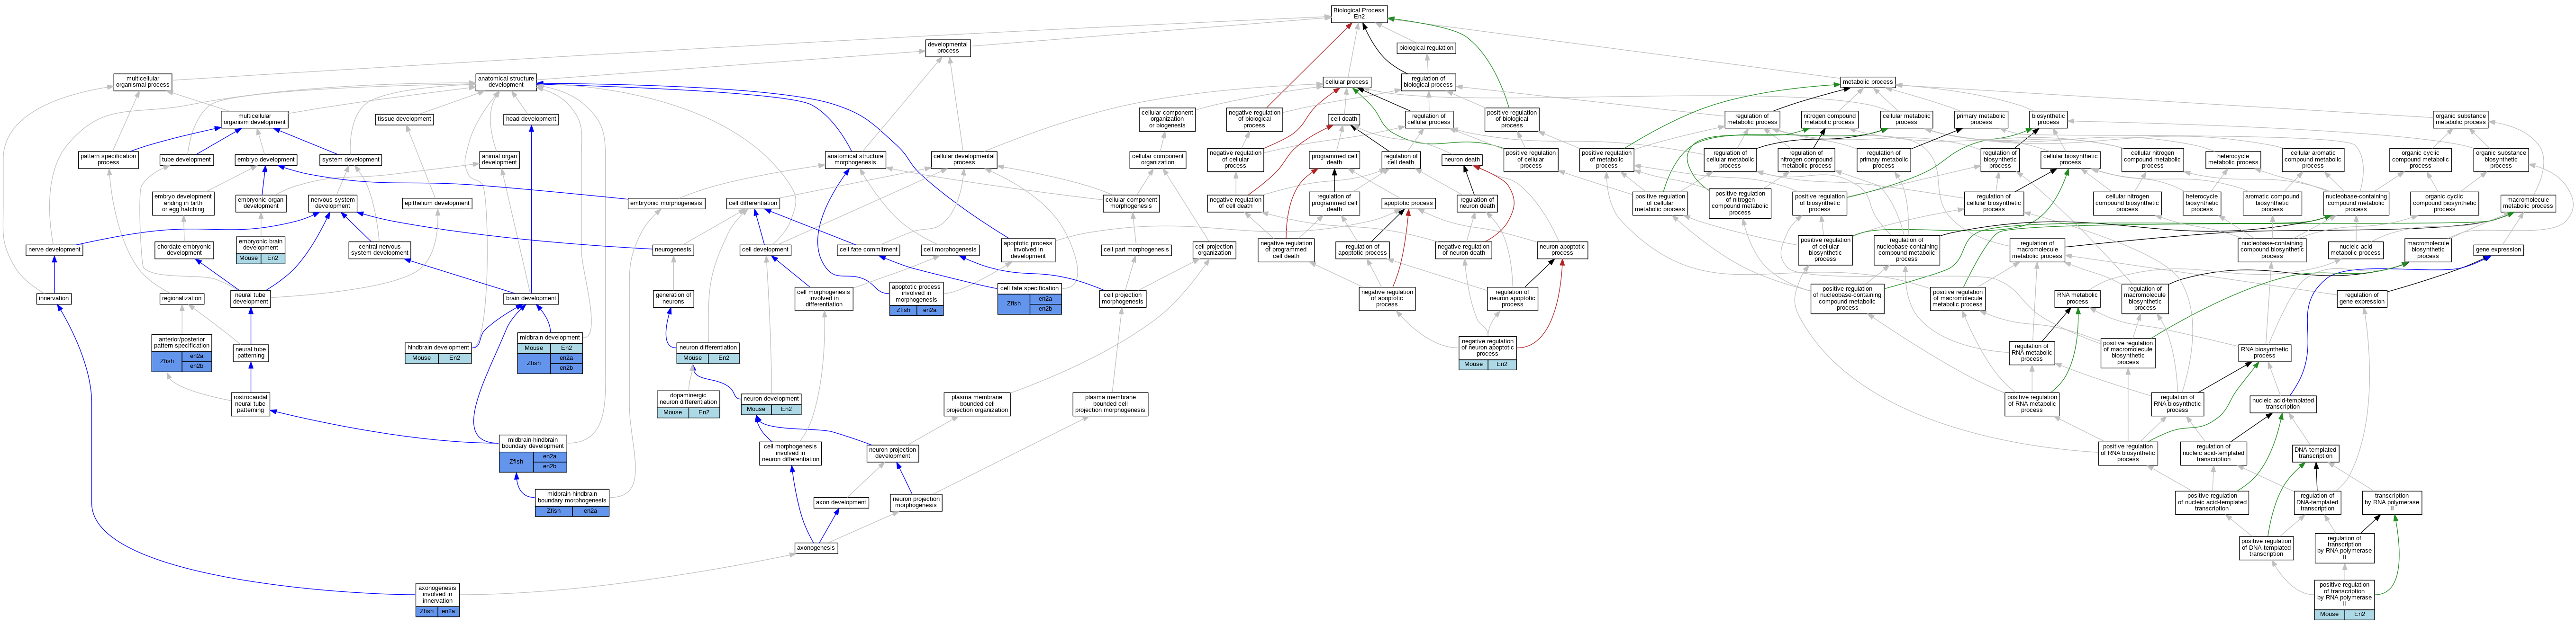Click 'embryo development ending in birth or egg hatching'

[183, 203]
